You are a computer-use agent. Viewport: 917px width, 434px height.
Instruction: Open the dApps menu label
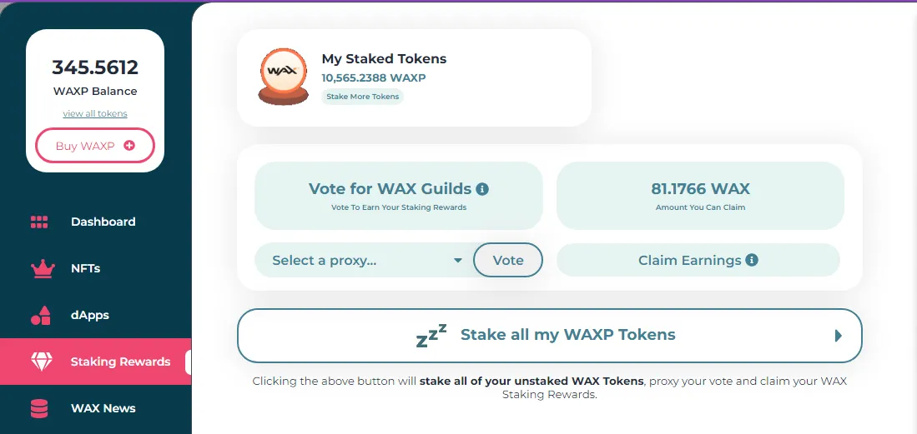(x=90, y=316)
